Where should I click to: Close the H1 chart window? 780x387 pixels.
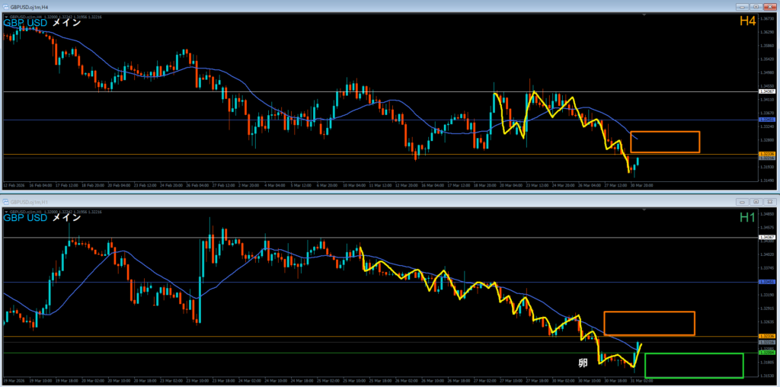(x=769, y=202)
